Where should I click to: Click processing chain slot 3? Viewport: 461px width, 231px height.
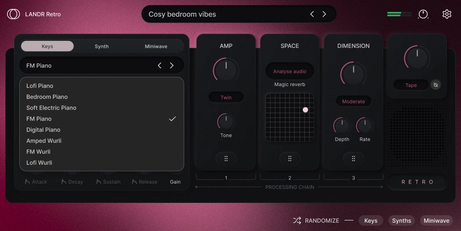[353, 177]
